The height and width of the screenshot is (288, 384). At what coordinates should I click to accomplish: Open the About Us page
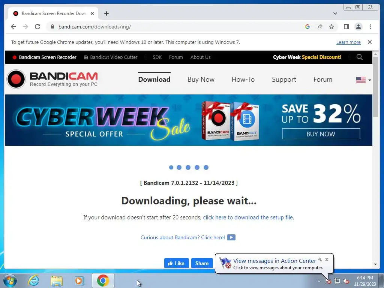(200, 57)
